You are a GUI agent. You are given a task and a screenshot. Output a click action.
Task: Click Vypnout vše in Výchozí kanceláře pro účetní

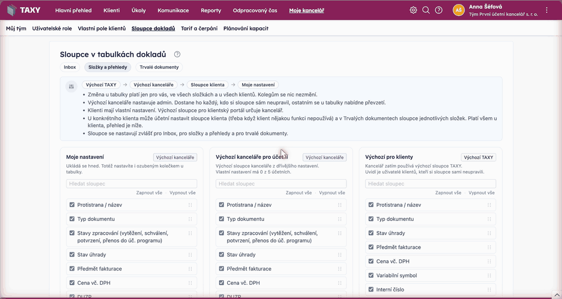332,193
